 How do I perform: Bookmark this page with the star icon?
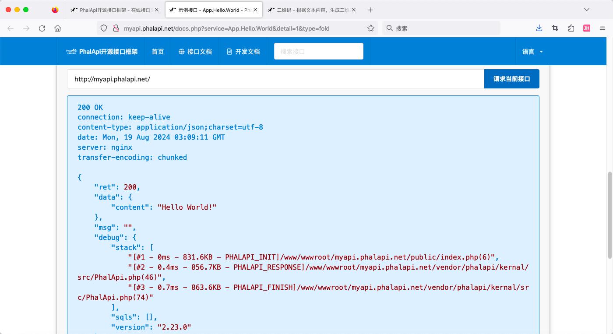(x=371, y=28)
